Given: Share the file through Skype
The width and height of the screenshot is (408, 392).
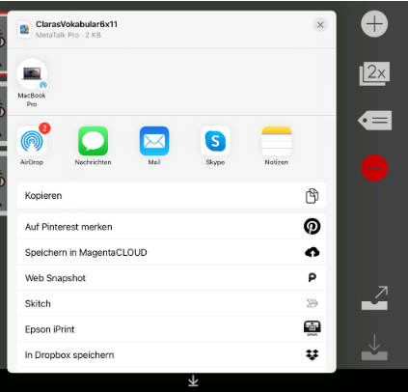Looking at the screenshot, I should (215, 141).
